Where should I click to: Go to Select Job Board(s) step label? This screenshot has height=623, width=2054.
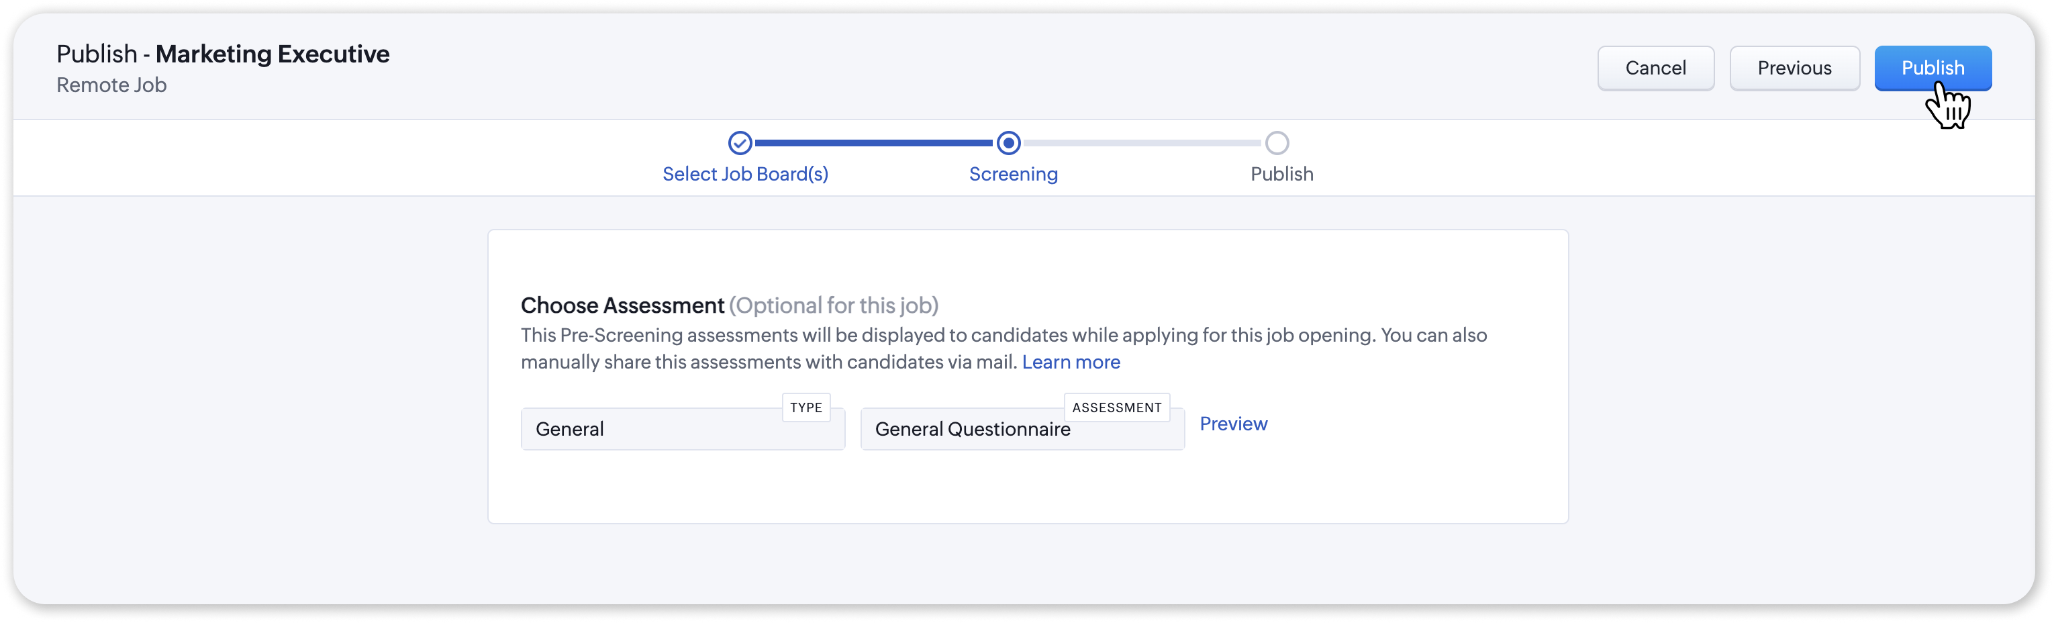click(x=744, y=174)
